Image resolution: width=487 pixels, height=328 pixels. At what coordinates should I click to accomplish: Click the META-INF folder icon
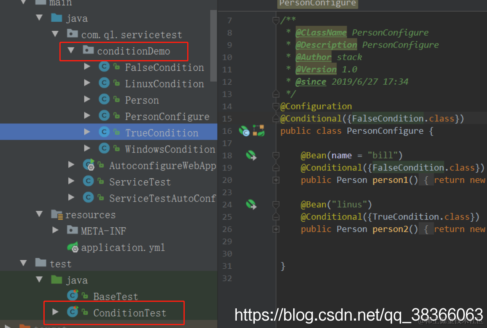[72, 230]
